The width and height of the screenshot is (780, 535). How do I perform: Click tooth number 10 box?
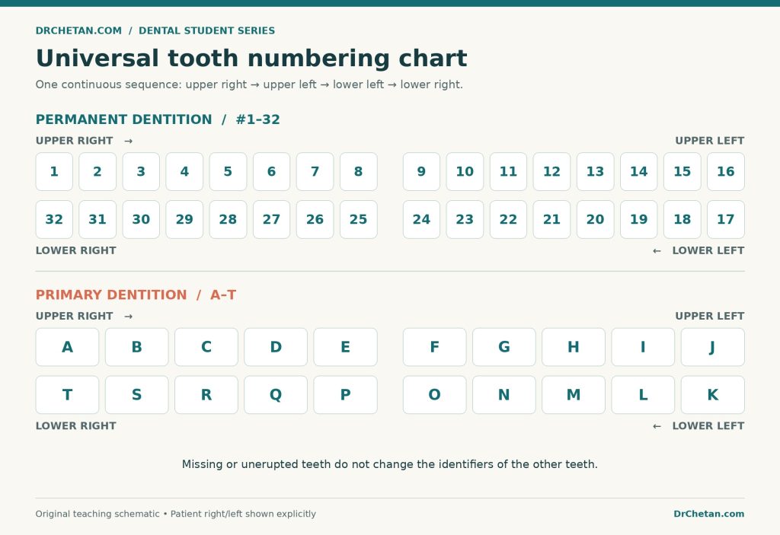[465, 171]
